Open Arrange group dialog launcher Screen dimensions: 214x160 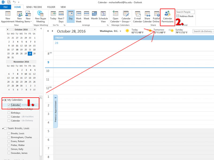pyautogui.click(x=108, y=25)
